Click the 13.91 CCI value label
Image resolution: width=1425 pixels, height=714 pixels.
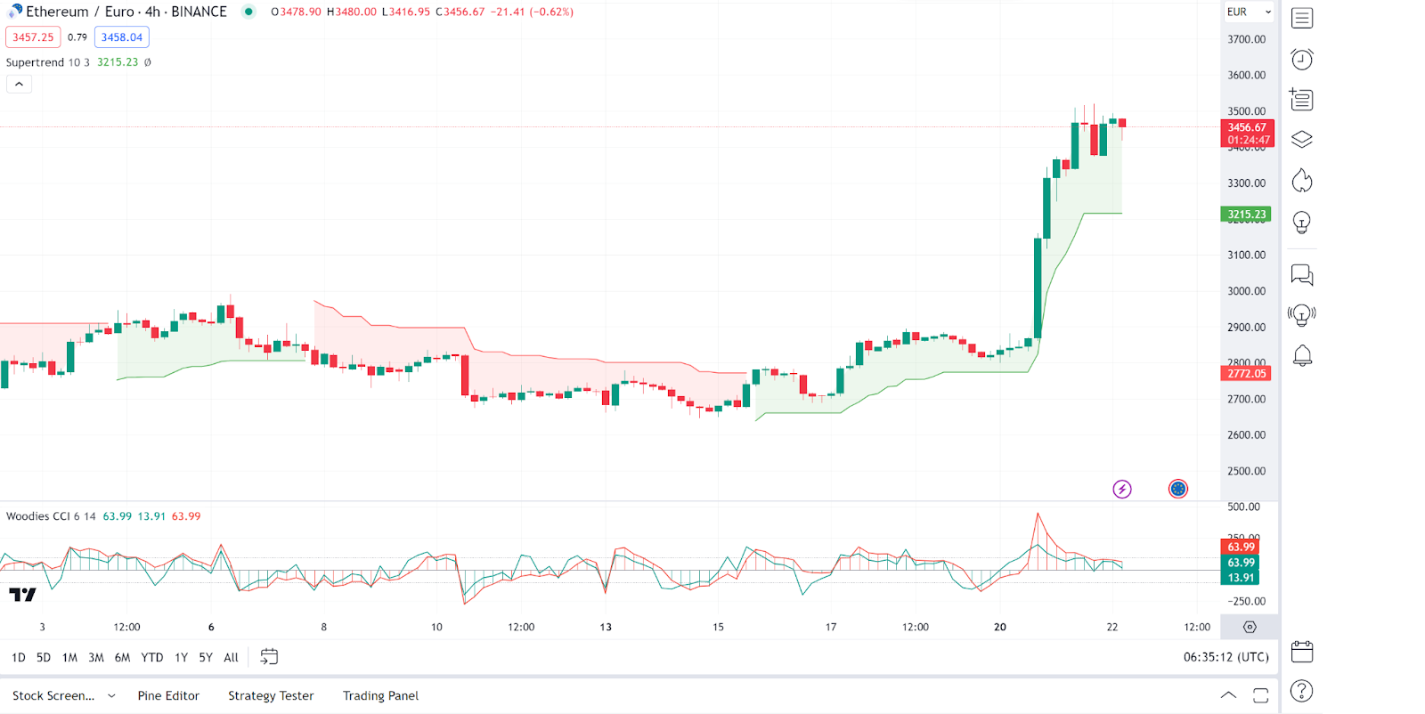click(1241, 578)
